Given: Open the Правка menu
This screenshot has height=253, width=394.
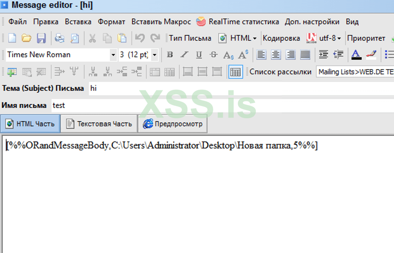Looking at the screenshot, I should (46, 22).
